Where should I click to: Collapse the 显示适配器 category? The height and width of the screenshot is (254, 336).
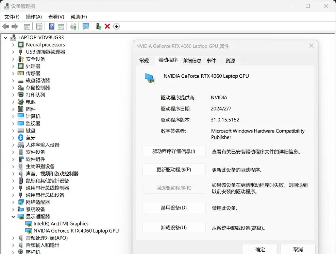[x=13, y=217]
